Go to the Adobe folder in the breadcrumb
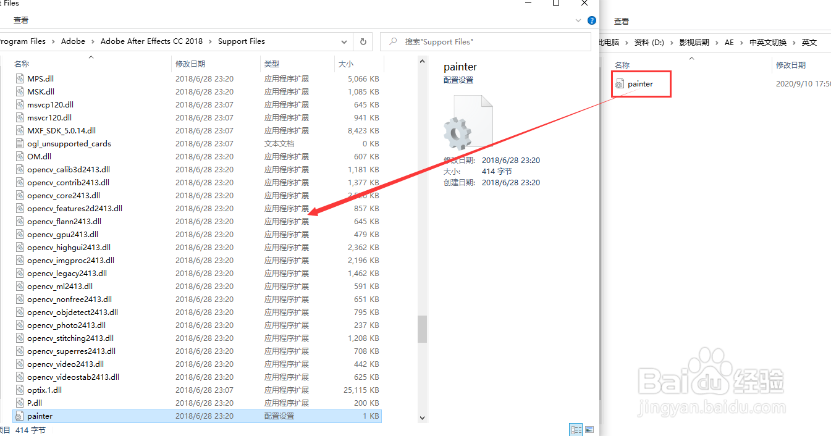 pyautogui.click(x=73, y=41)
